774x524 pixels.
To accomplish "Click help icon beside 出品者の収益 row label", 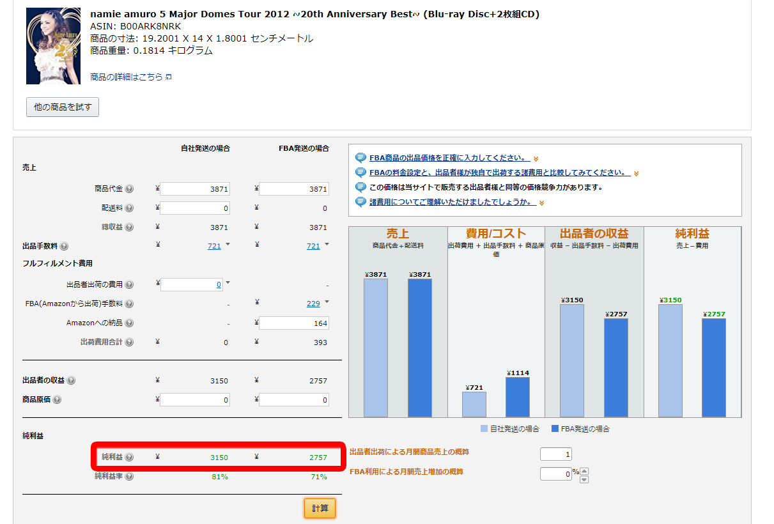I will (71, 381).
